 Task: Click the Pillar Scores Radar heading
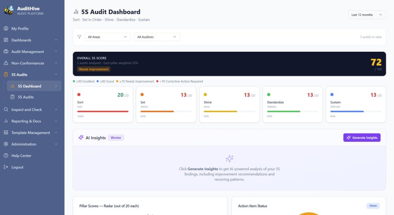pos(109,206)
